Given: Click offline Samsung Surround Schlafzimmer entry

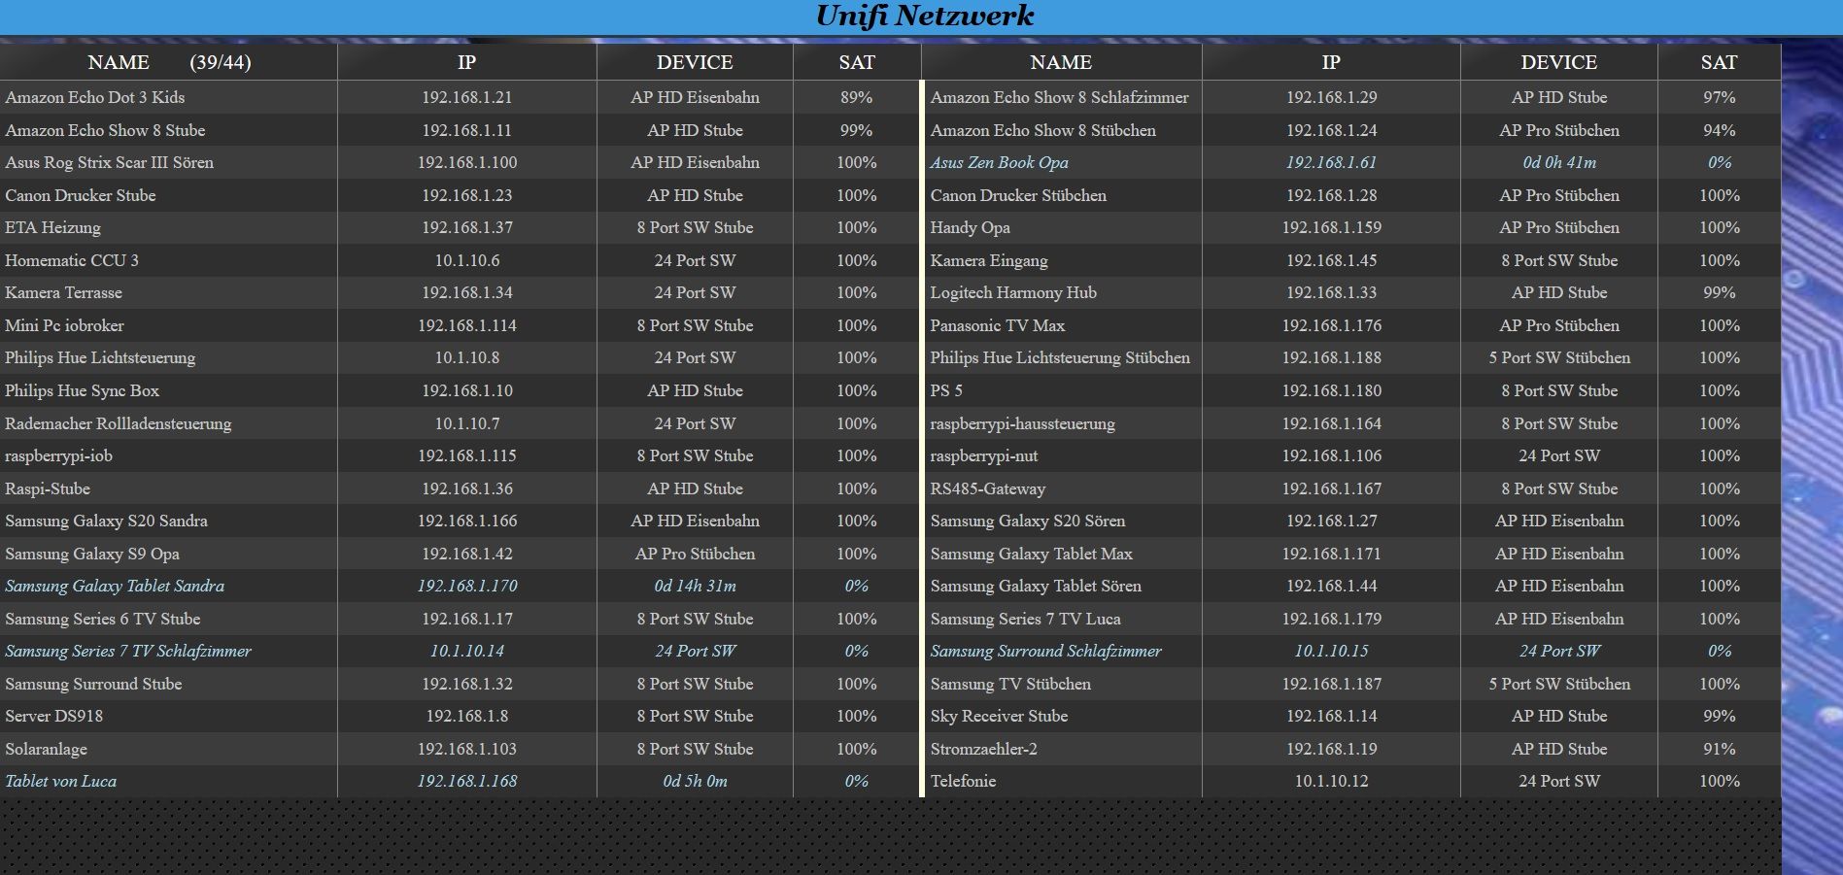Looking at the screenshot, I should coord(1045,651).
